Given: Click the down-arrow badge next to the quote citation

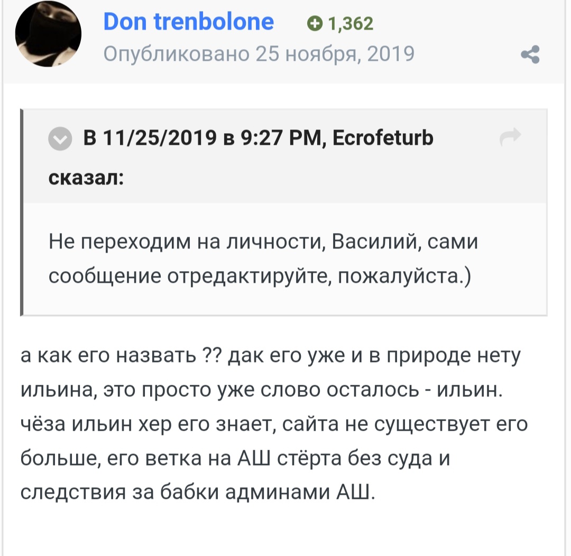Looking at the screenshot, I should click(x=60, y=139).
